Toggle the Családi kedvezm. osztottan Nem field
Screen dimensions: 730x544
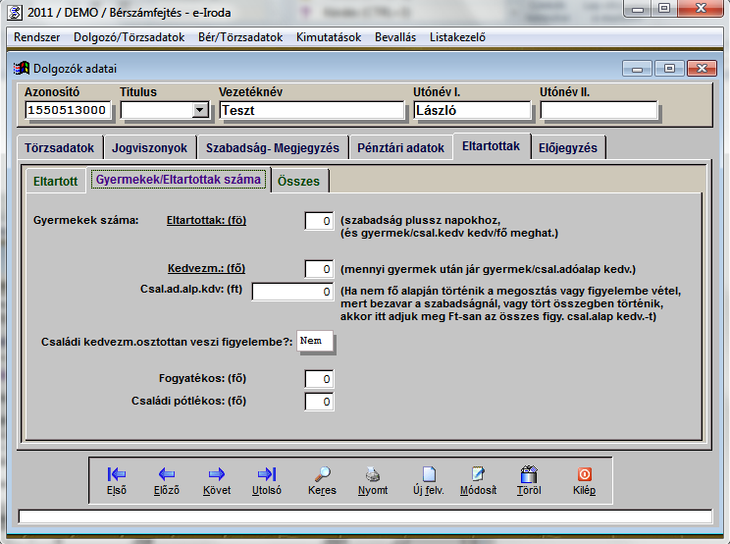point(315,342)
